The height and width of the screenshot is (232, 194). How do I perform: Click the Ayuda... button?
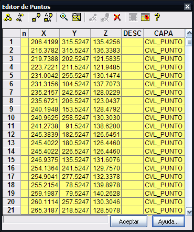(x=168, y=221)
